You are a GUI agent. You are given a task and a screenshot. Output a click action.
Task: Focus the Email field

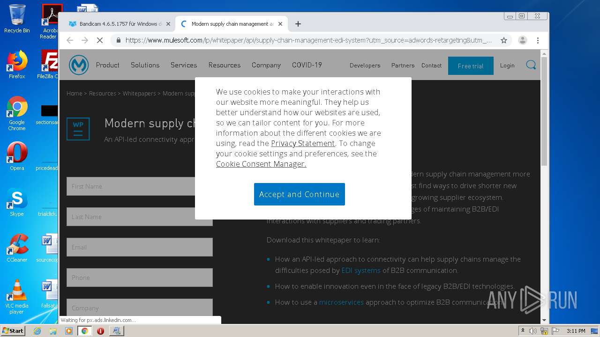(140, 247)
